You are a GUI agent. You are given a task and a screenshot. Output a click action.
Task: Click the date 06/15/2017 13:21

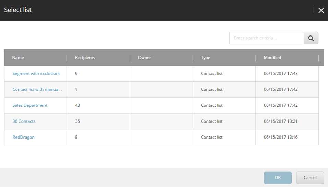click(280, 121)
